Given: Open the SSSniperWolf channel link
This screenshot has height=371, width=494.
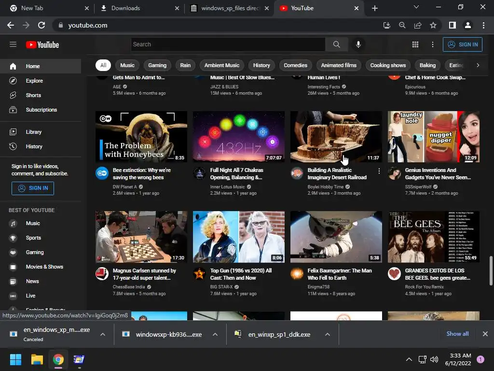Looking at the screenshot, I should [x=418, y=187].
